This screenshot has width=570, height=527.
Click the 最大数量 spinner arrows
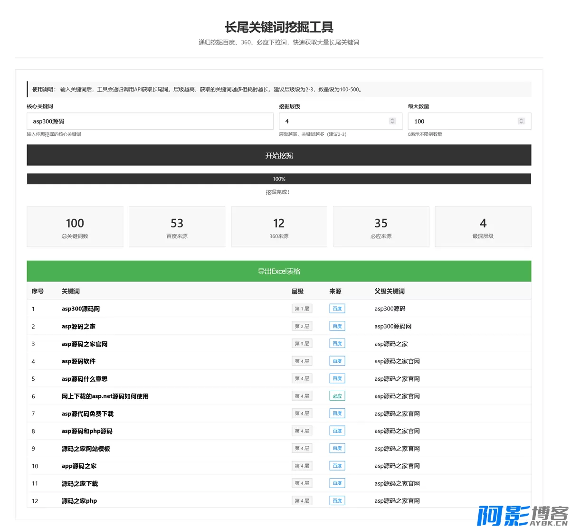pos(521,121)
